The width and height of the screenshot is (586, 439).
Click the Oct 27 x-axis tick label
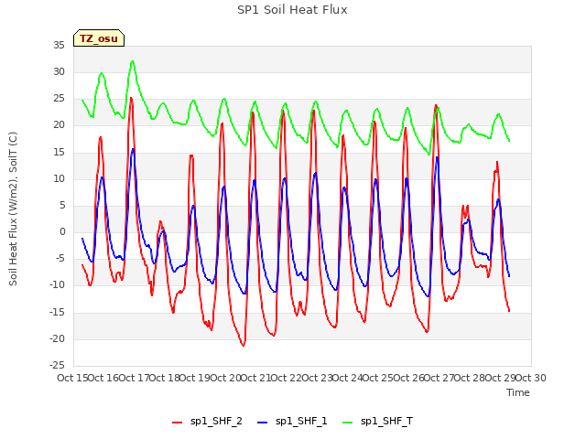[439, 378]
